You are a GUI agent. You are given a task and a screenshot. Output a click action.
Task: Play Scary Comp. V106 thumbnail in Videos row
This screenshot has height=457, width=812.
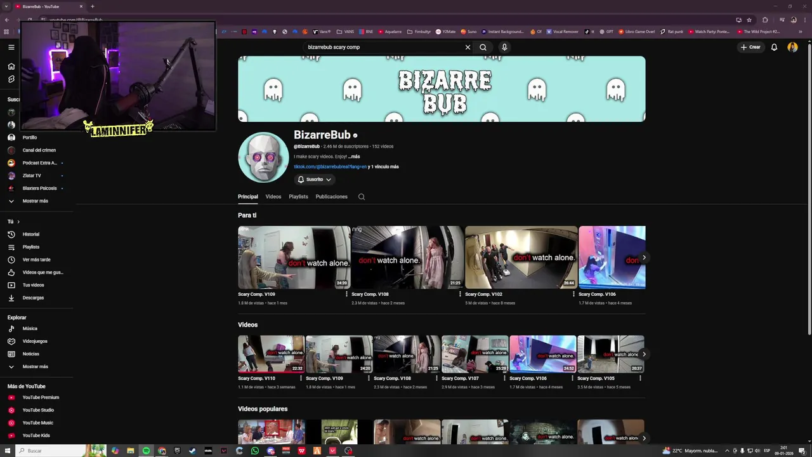coord(543,354)
